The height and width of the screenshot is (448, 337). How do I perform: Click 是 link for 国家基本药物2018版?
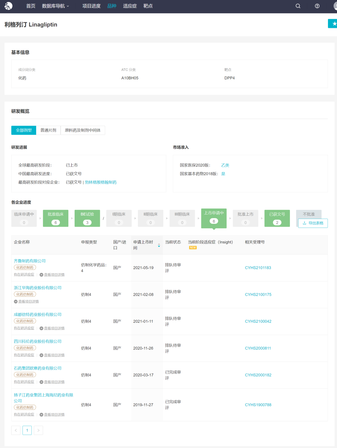223,174
